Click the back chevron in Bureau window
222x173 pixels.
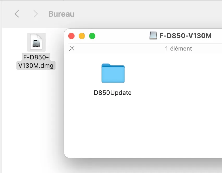[17, 14]
